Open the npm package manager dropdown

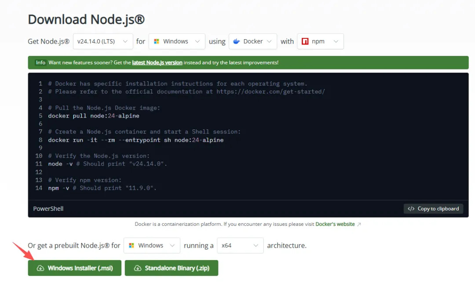tap(321, 41)
